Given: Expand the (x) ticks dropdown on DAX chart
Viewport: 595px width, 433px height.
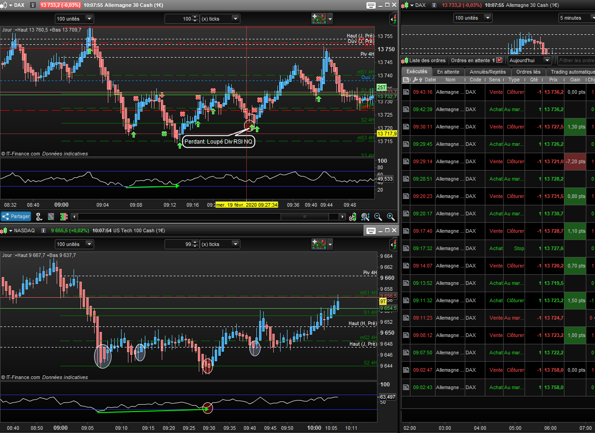Looking at the screenshot, I should pyautogui.click(x=235, y=19).
